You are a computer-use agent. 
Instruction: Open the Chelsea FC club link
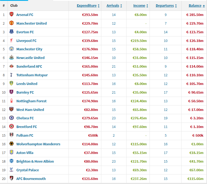click(25, 118)
